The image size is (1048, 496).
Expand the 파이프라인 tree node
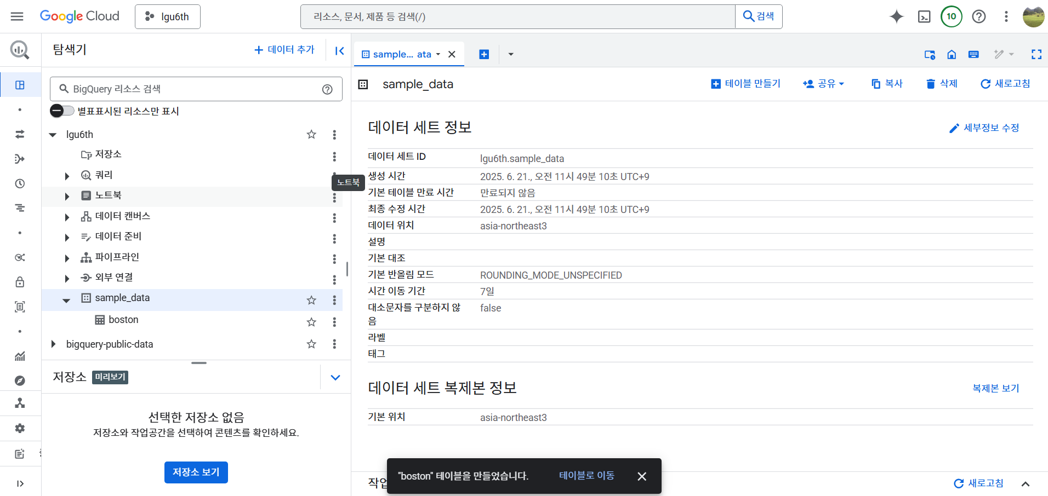pyautogui.click(x=67, y=258)
